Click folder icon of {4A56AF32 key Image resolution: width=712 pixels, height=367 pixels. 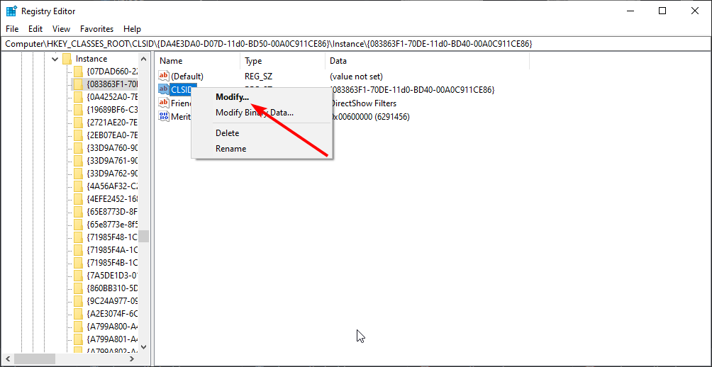[78, 186]
